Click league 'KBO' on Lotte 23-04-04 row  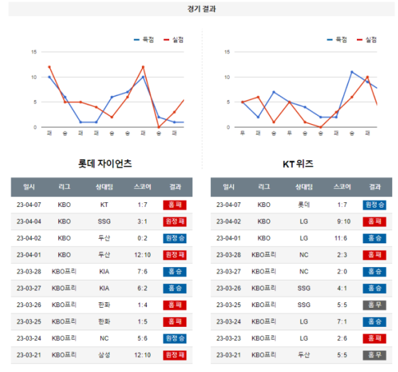tap(64, 221)
